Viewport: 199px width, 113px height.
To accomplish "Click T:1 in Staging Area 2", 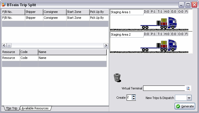I will pos(160,34).
